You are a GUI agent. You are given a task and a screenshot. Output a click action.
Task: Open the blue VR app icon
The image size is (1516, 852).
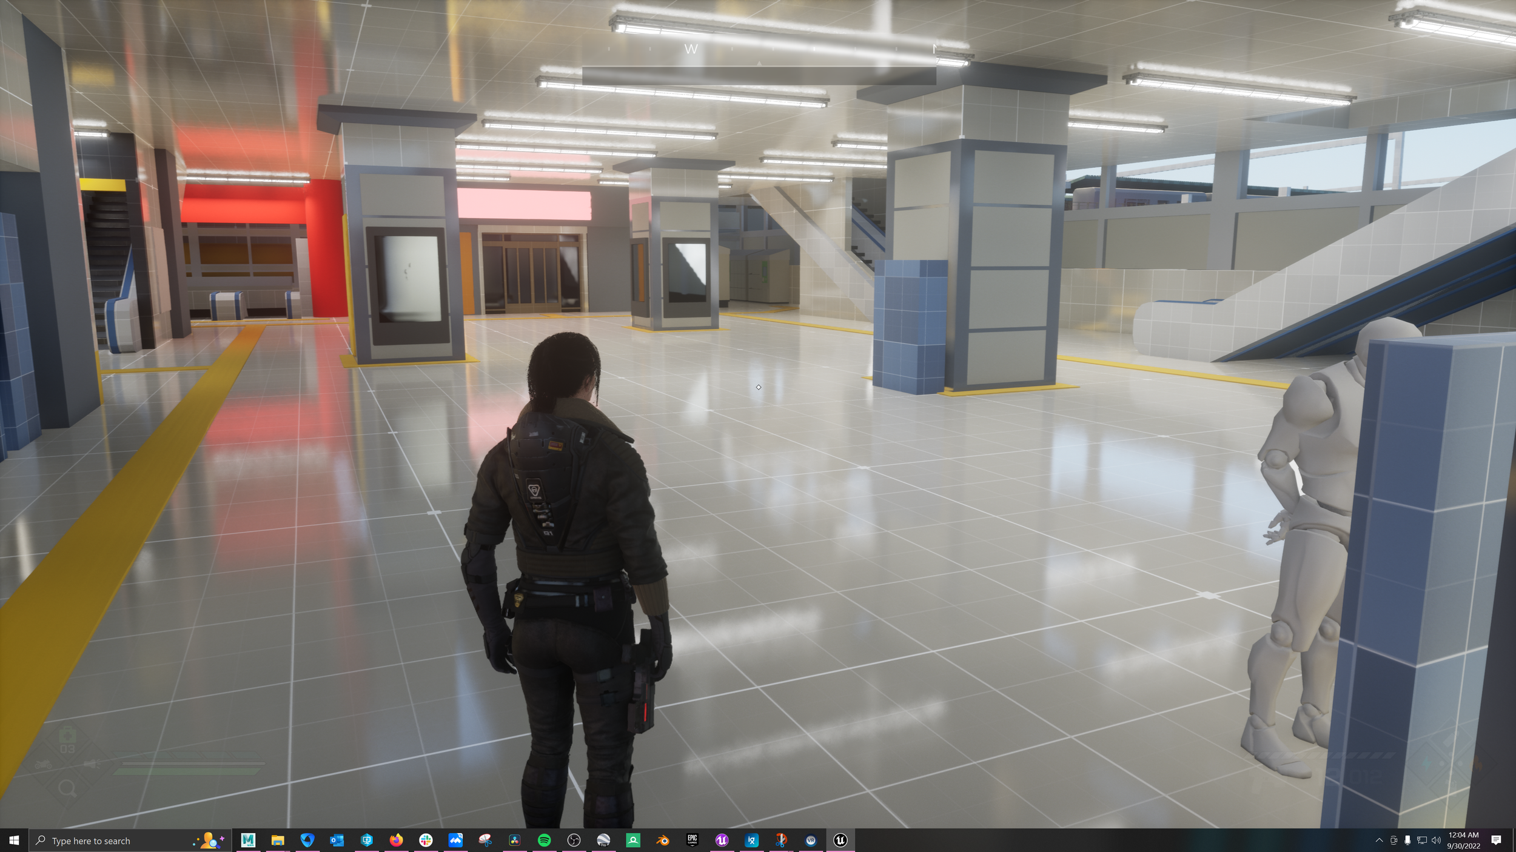pyautogui.click(x=811, y=840)
